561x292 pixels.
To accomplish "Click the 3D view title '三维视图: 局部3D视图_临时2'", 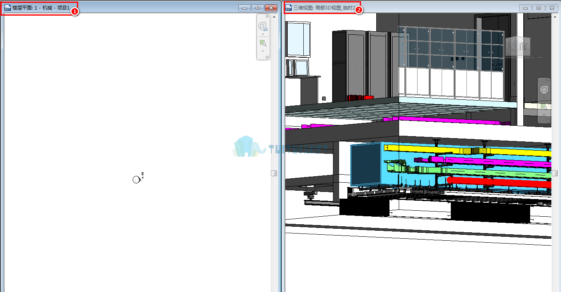I will (x=325, y=8).
